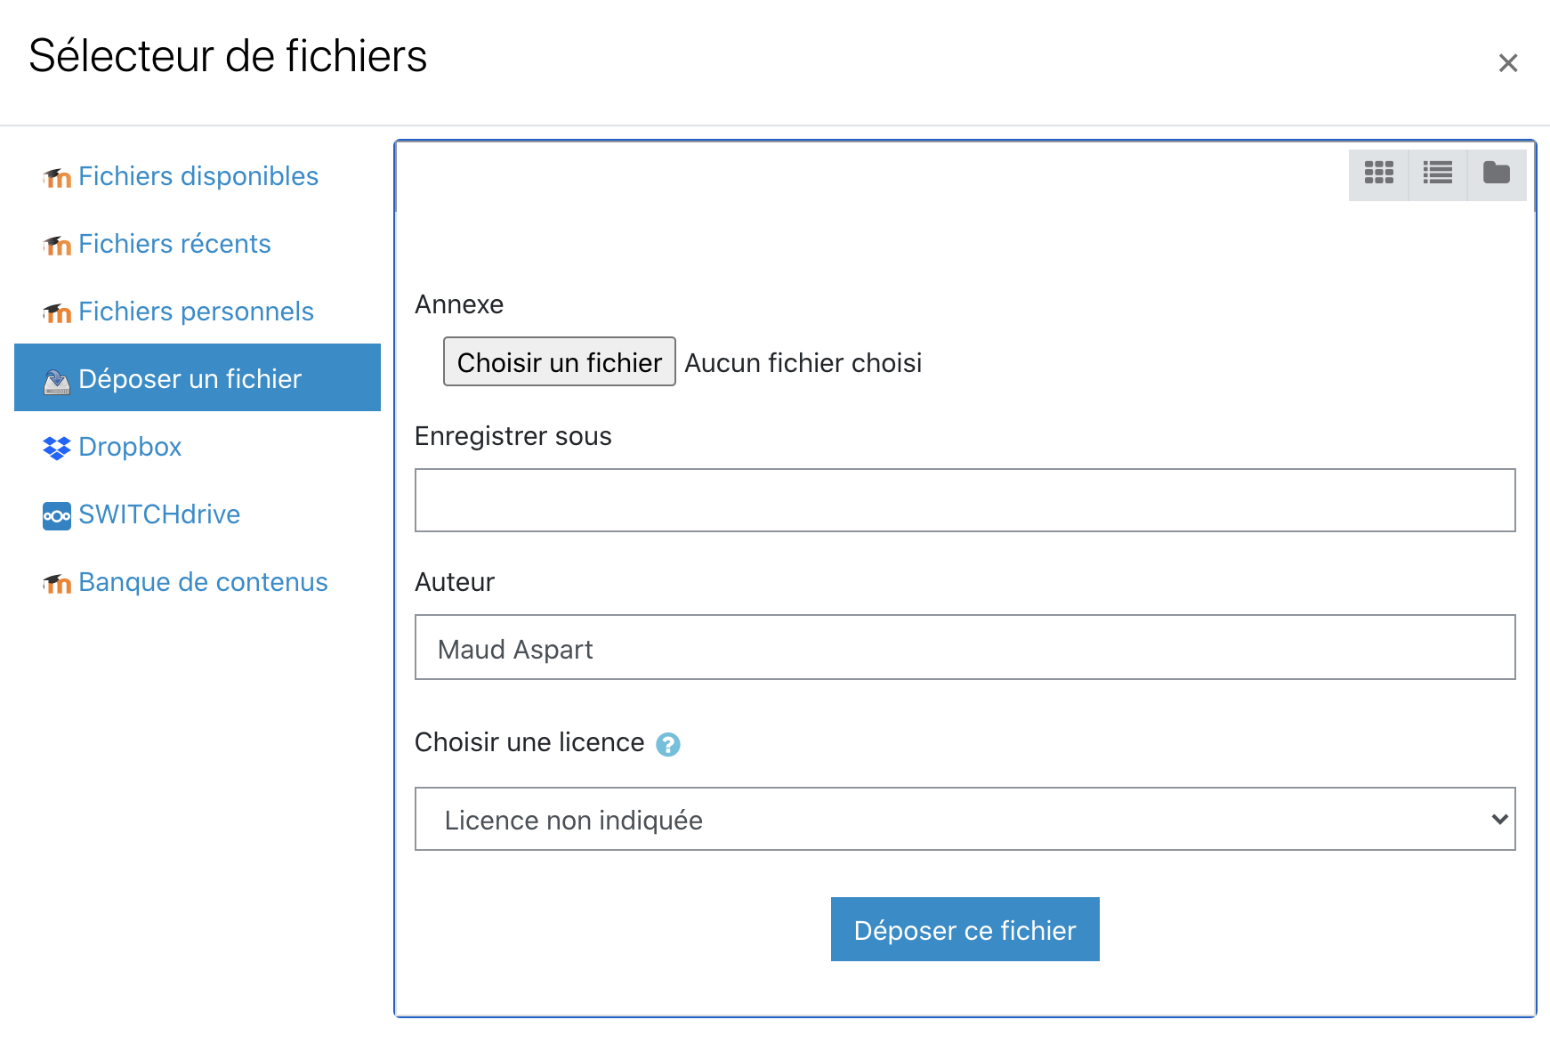1550x1052 pixels.
Task: Select Fichiers personnels in the sidebar
Action: [196, 312]
